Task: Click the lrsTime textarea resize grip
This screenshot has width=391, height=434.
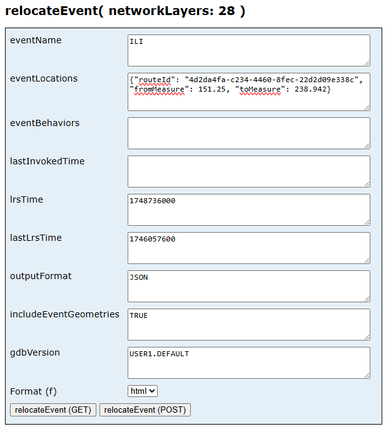Action: [x=367, y=222]
